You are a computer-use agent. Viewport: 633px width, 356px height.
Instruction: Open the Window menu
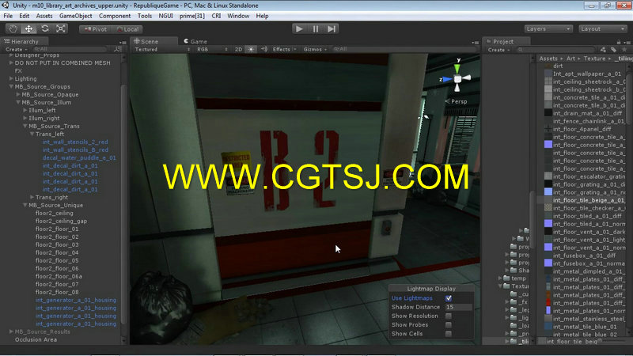(x=238, y=16)
